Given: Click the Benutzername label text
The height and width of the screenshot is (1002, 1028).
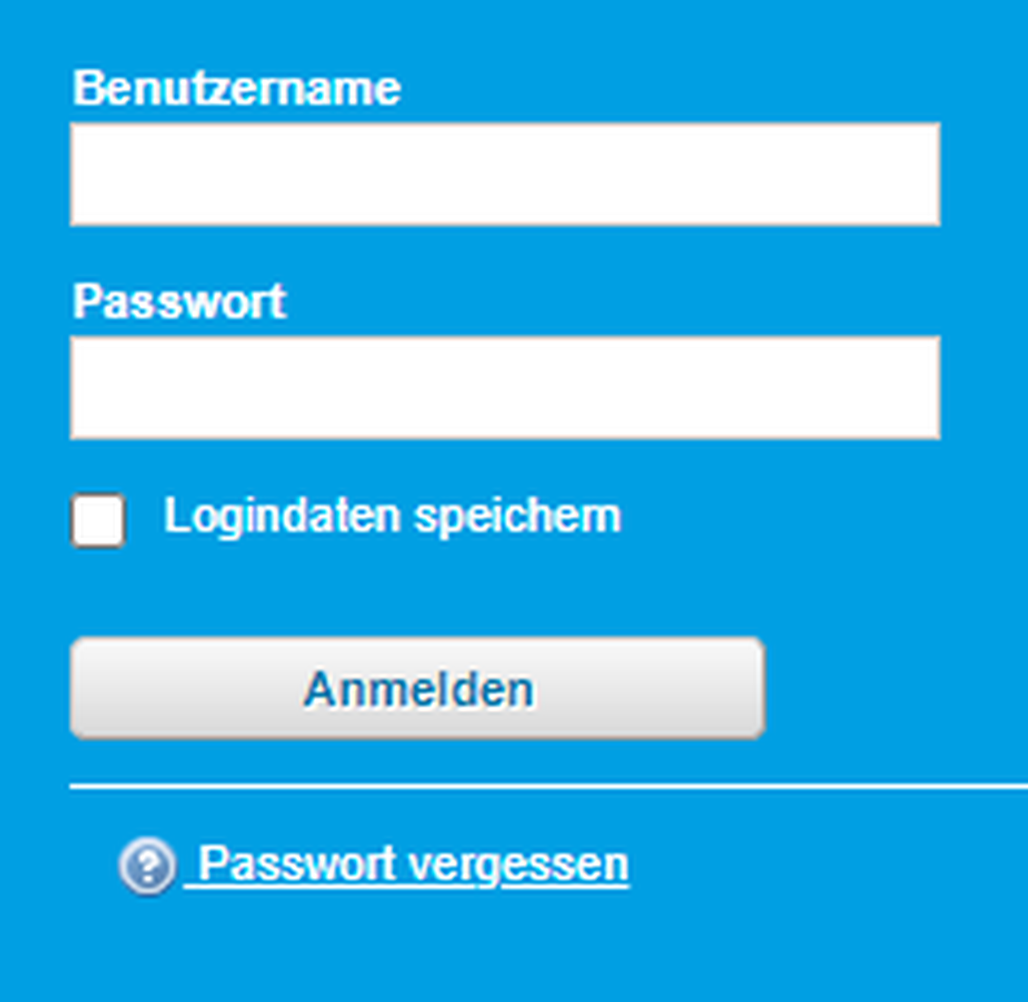Looking at the screenshot, I should (237, 88).
